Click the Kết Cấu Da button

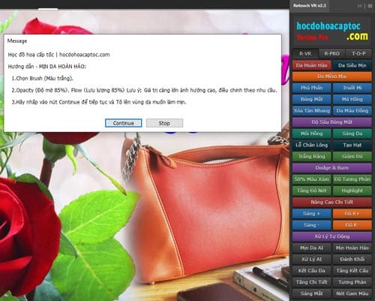312,270
